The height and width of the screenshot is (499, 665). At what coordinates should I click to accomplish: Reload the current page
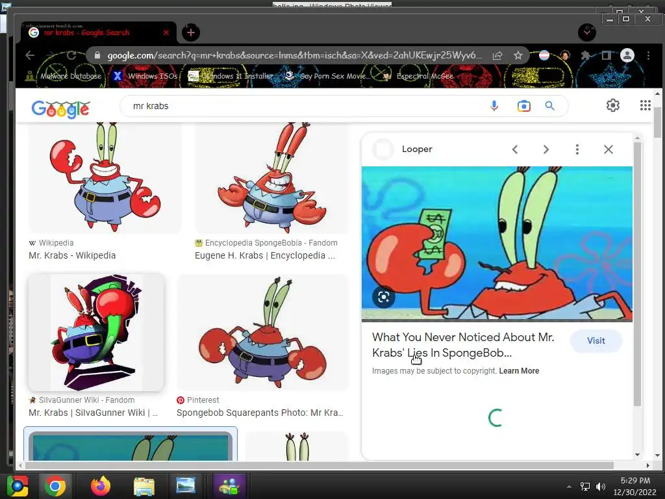tap(71, 55)
